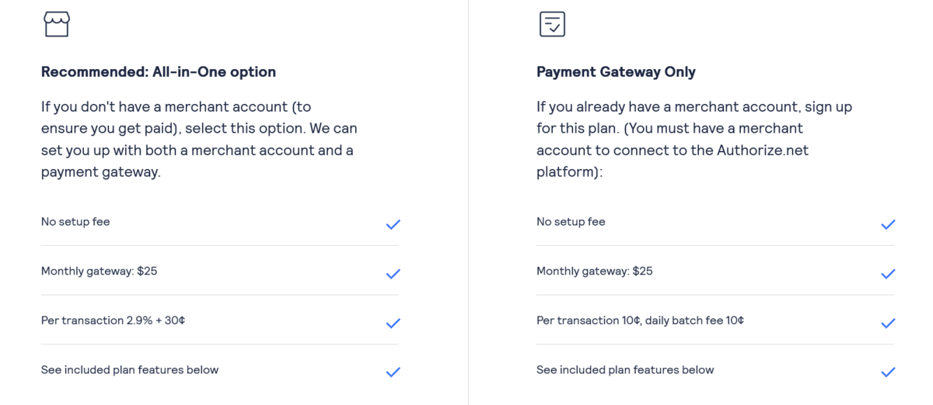Click the All-in-One included plan features checkmark
The width and height of the screenshot is (933, 405).
(x=393, y=372)
